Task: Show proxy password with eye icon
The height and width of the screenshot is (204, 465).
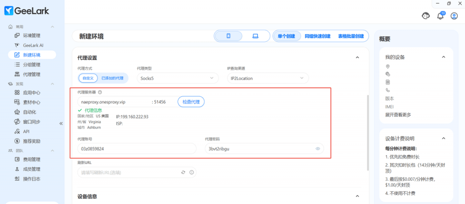Action: [x=318, y=149]
